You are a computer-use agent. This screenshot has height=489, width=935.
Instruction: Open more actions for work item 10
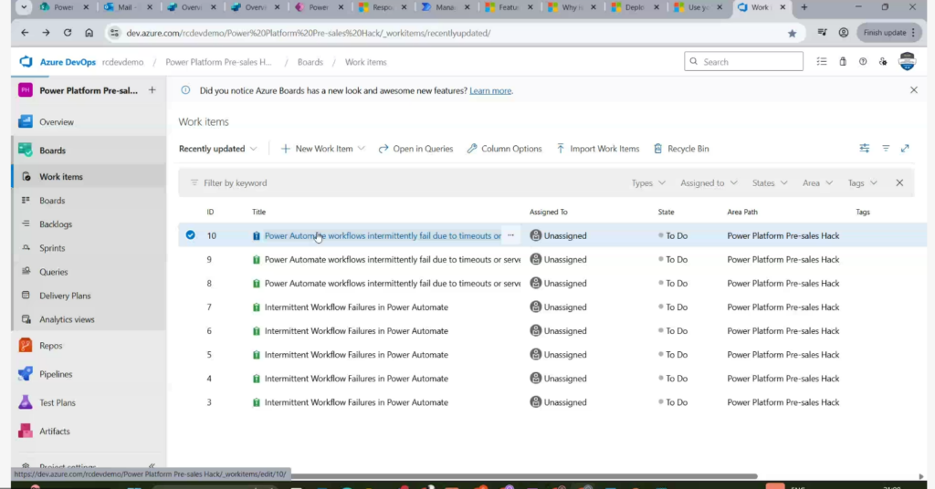pos(510,235)
